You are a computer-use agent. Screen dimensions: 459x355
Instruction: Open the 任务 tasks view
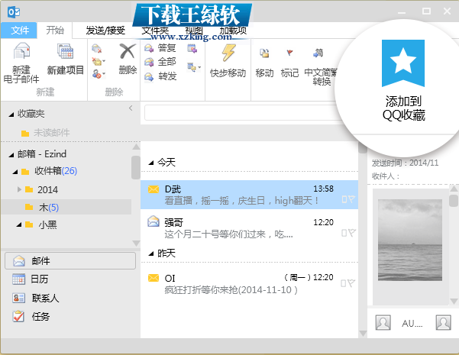tap(31, 316)
